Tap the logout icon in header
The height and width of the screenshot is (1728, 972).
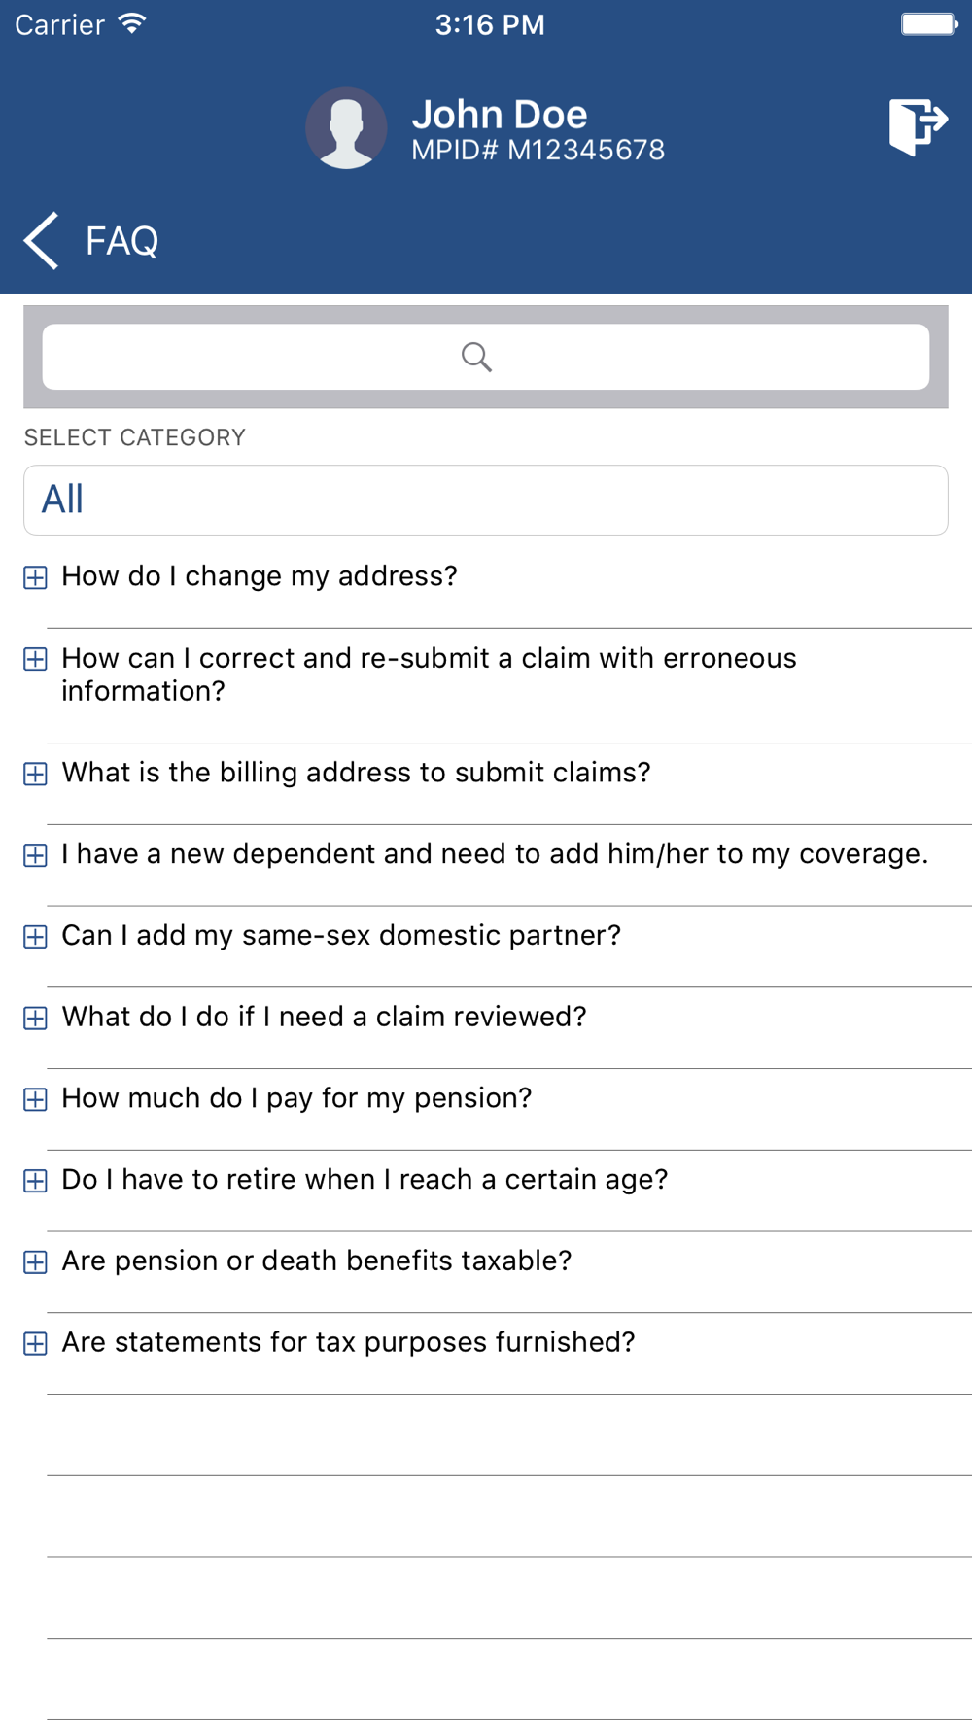tap(917, 126)
